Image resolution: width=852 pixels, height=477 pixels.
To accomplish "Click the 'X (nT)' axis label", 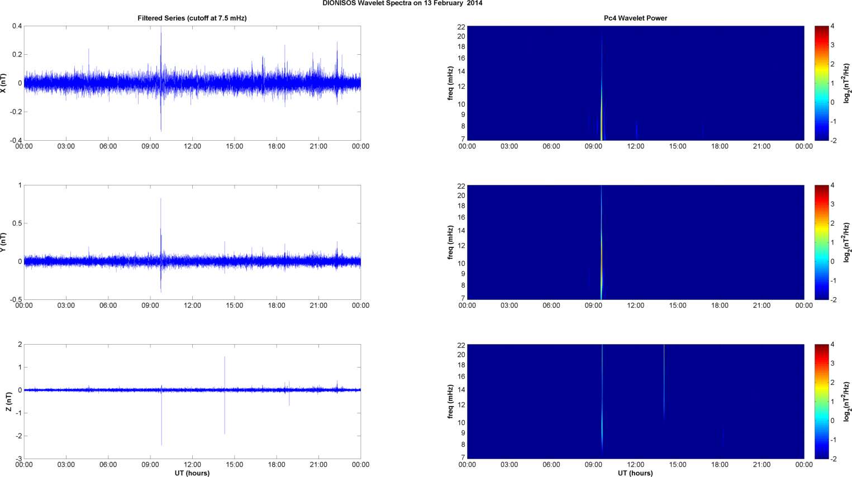I will (x=4, y=83).
